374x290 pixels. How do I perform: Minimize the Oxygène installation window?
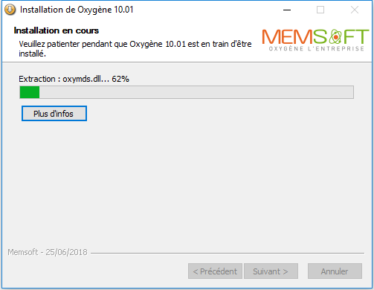(287, 10)
